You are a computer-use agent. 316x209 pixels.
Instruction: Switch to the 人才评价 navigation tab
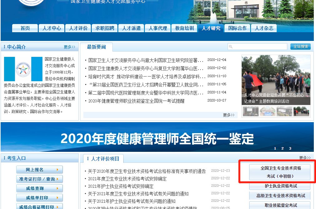pyautogui.click(x=78, y=28)
